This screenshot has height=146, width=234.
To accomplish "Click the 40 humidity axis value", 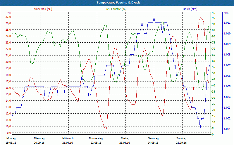I will coord(214,85).
